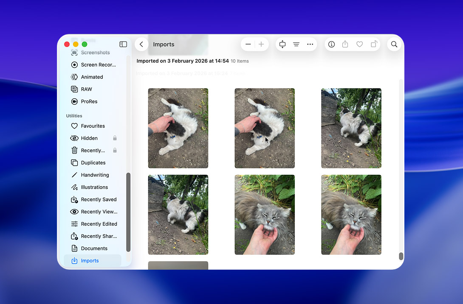The height and width of the screenshot is (304, 463).
Task: Open the more options ellipsis menu
Action: point(310,44)
